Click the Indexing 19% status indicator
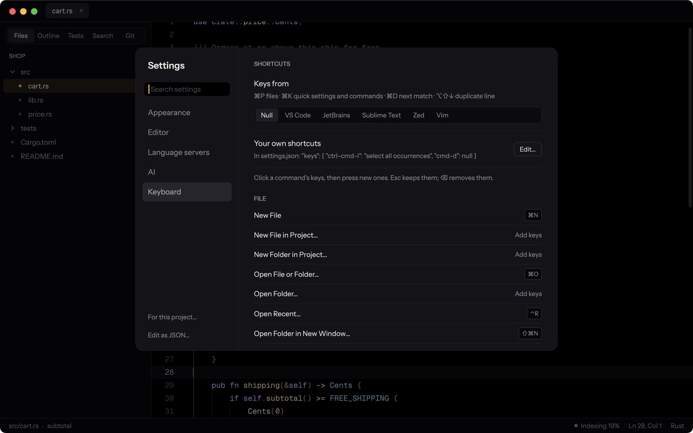The height and width of the screenshot is (433, 693). [596, 426]
